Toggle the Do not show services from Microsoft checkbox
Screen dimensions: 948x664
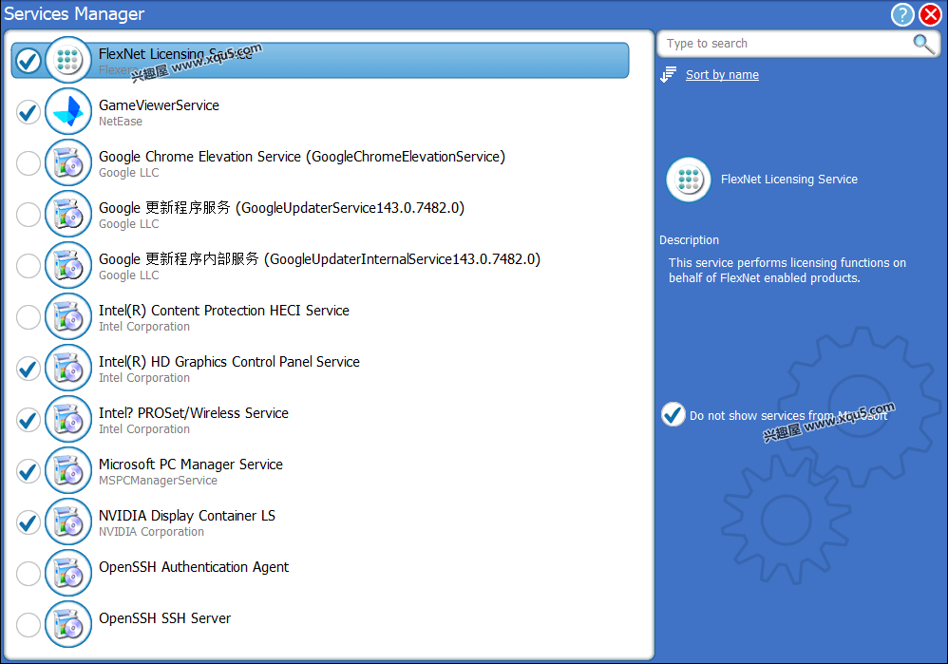tap(673, 414)
